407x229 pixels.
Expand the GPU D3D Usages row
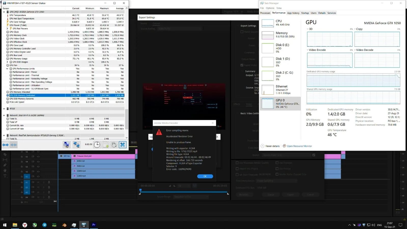pos(7,62)
